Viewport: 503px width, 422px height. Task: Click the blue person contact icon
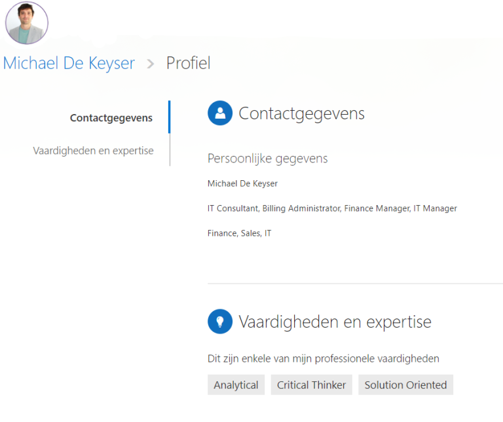[x=220, y=113]
